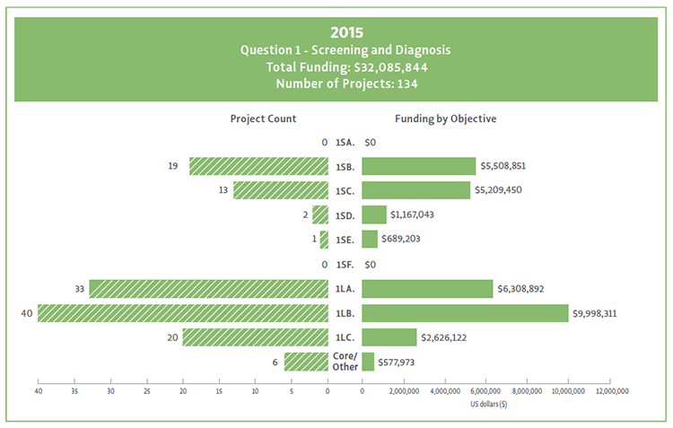Select the 1SA. objective label
The image size is (673, 428).
[345, 143]
